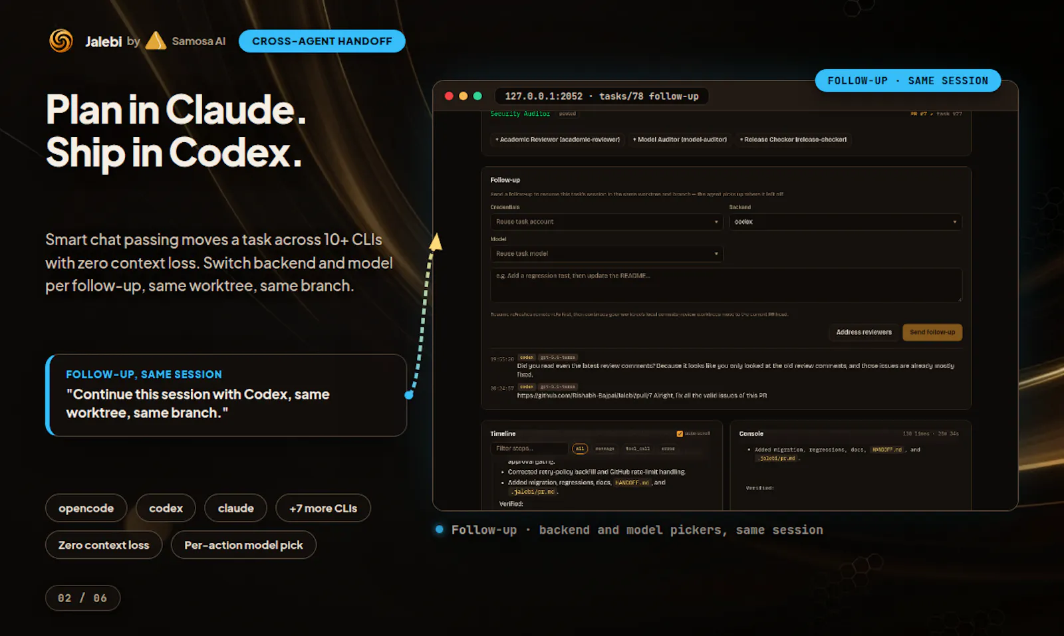The width and height of the screenshot is (1064, 636).
Task: Click the '02 / 06' slide counter
Action: (82, 598)
